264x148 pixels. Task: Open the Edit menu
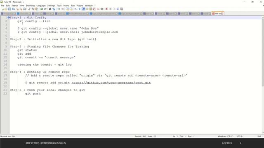coord(8,5)
